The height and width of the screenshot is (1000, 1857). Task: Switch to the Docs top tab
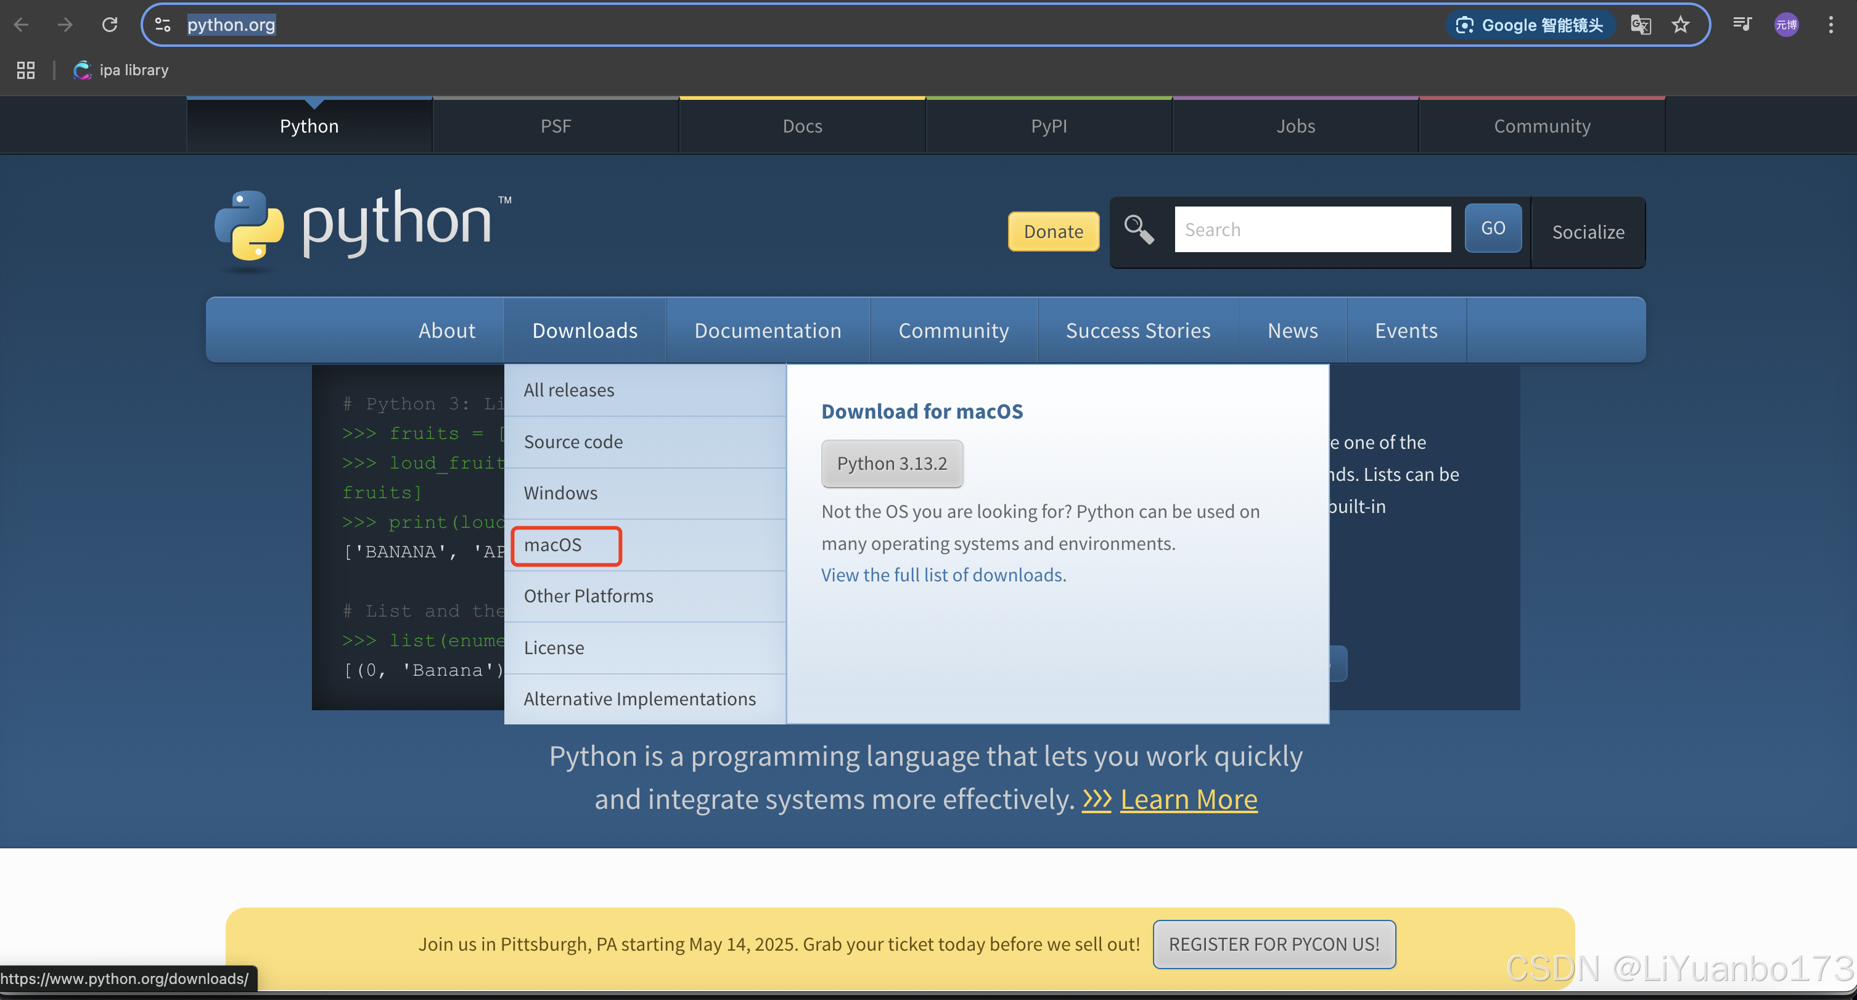coord(802,125)
